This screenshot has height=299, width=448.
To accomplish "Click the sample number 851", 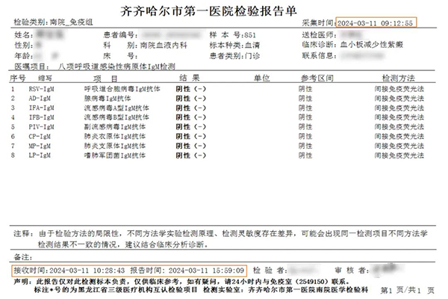I will pos(250,35).
